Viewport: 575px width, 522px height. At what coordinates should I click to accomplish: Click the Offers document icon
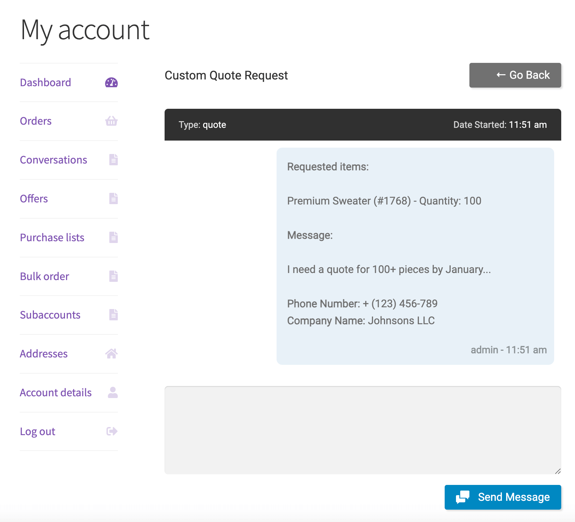pyautogui.click(x=113, y=198)
